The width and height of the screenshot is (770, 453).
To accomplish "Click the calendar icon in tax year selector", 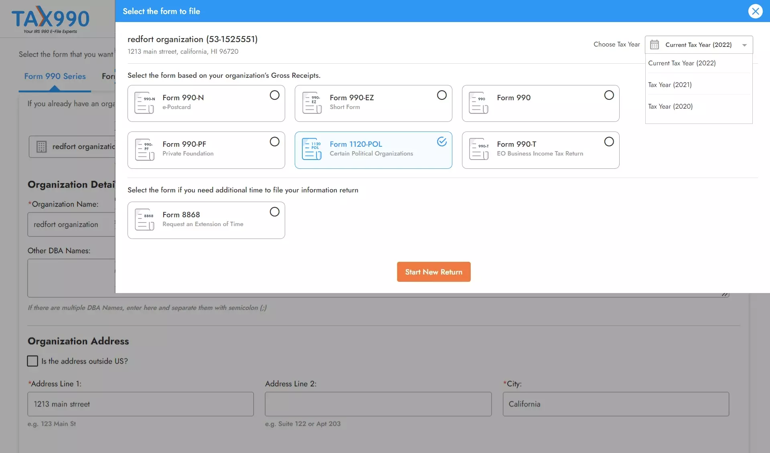I will [x=654, y=44].
